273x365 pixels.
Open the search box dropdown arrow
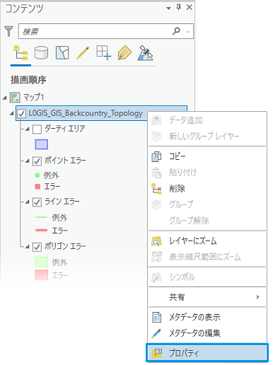click(x=188, y=32)
